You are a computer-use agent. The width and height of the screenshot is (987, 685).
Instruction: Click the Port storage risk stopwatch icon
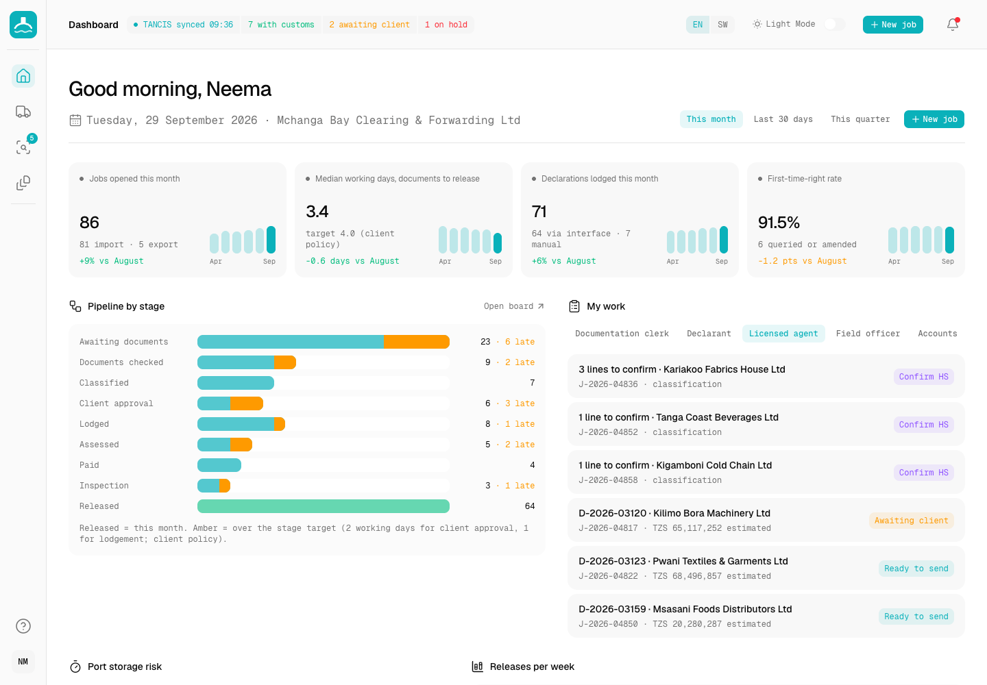[75, 667]
